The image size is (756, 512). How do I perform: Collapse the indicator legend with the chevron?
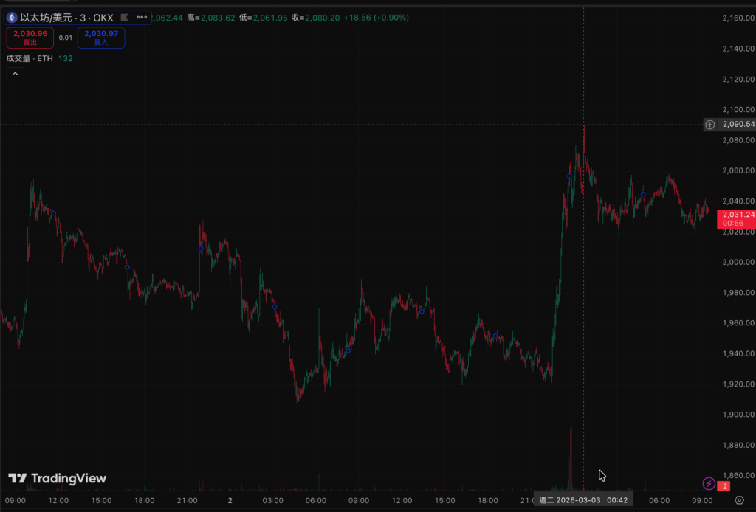click(x=15, y=74)
